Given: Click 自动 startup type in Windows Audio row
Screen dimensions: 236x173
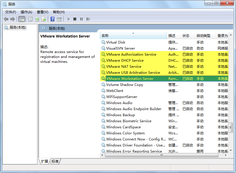Looking at the screenshot, I should point(200,103).
